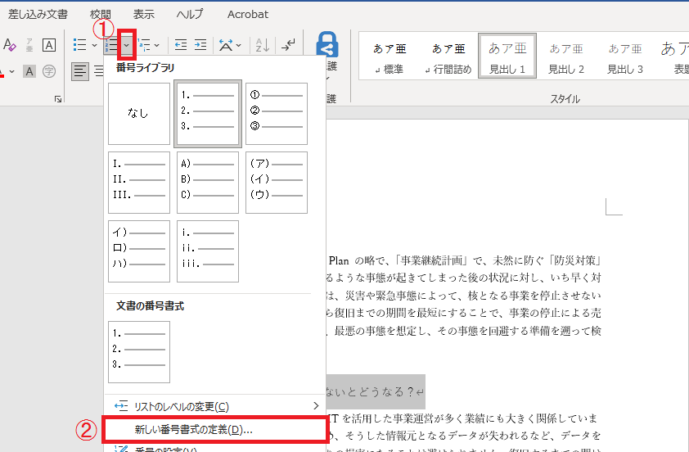The image size is (689, 452).
Task: Open the bullet list dropdown arrow
Action: (94, 45)
